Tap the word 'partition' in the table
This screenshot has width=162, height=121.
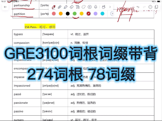click(19, 14)
